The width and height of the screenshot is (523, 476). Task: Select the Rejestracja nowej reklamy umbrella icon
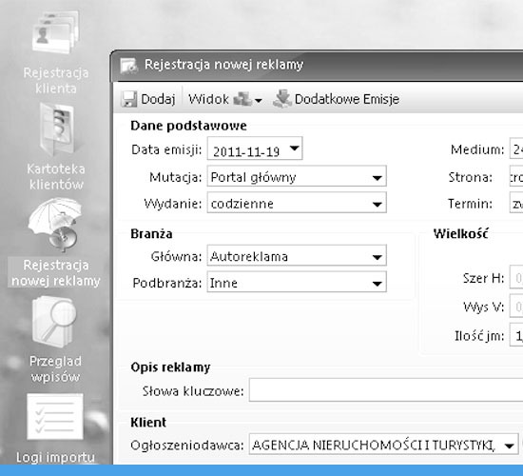pos(55,224)
